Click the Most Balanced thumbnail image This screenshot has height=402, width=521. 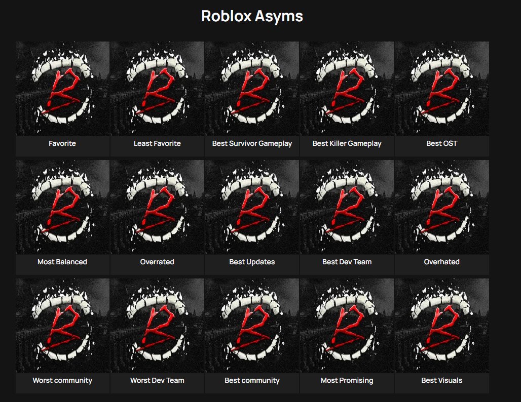[x=62, y=207]
